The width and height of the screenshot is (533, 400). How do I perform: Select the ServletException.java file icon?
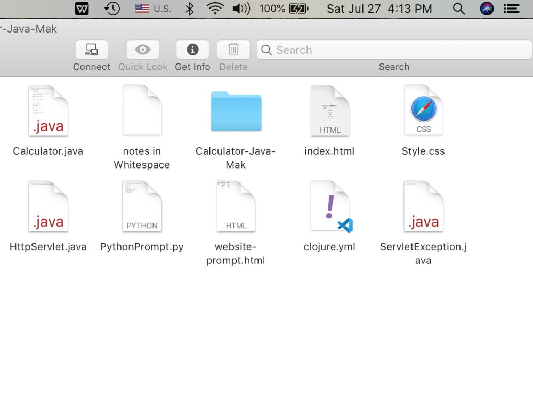point(424,206)
